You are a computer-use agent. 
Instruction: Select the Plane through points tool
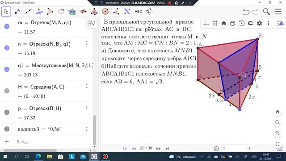(x=83, y=12)
